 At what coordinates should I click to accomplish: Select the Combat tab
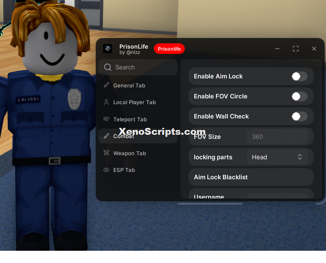pyautogui.click(x=138, y=136)
